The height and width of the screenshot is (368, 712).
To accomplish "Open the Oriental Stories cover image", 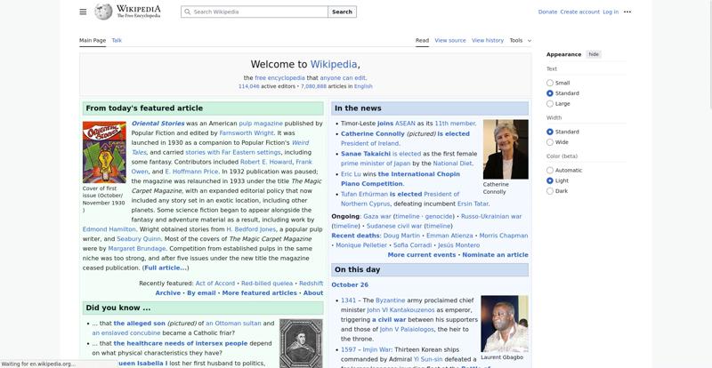I will point(104,153).
